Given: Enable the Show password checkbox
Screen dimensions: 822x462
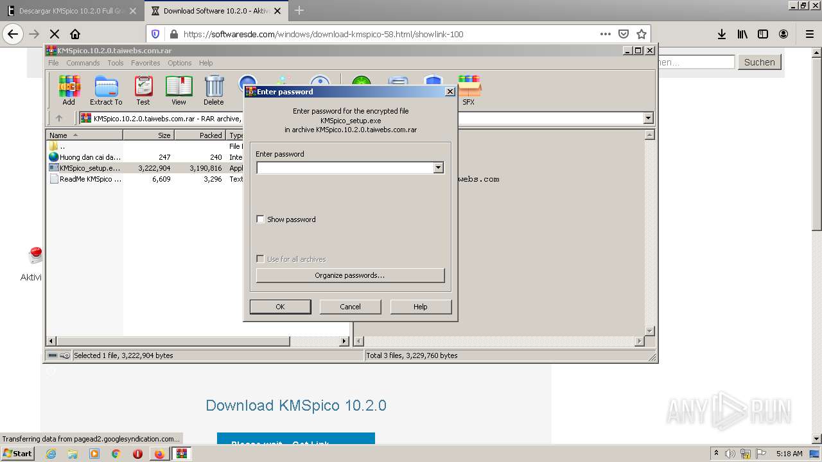Looking at the screenshot, I should click(x=260, y=219).
